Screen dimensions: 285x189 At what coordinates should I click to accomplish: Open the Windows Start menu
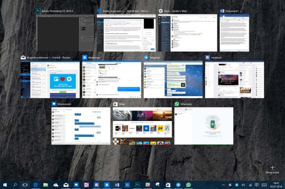pyautogui.click(x=5, y=185)
